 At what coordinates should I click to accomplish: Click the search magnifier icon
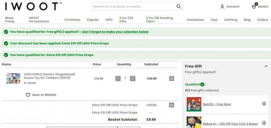pos(179,7)
